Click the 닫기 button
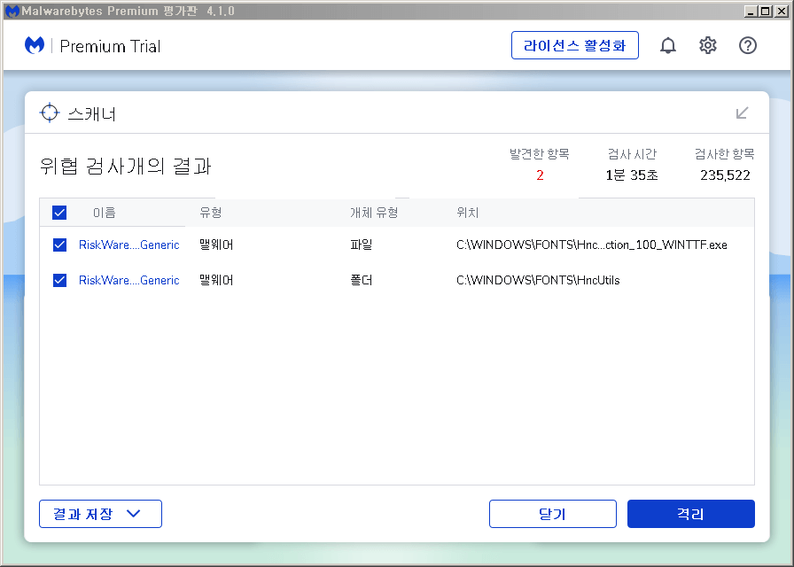 point(552,514)
